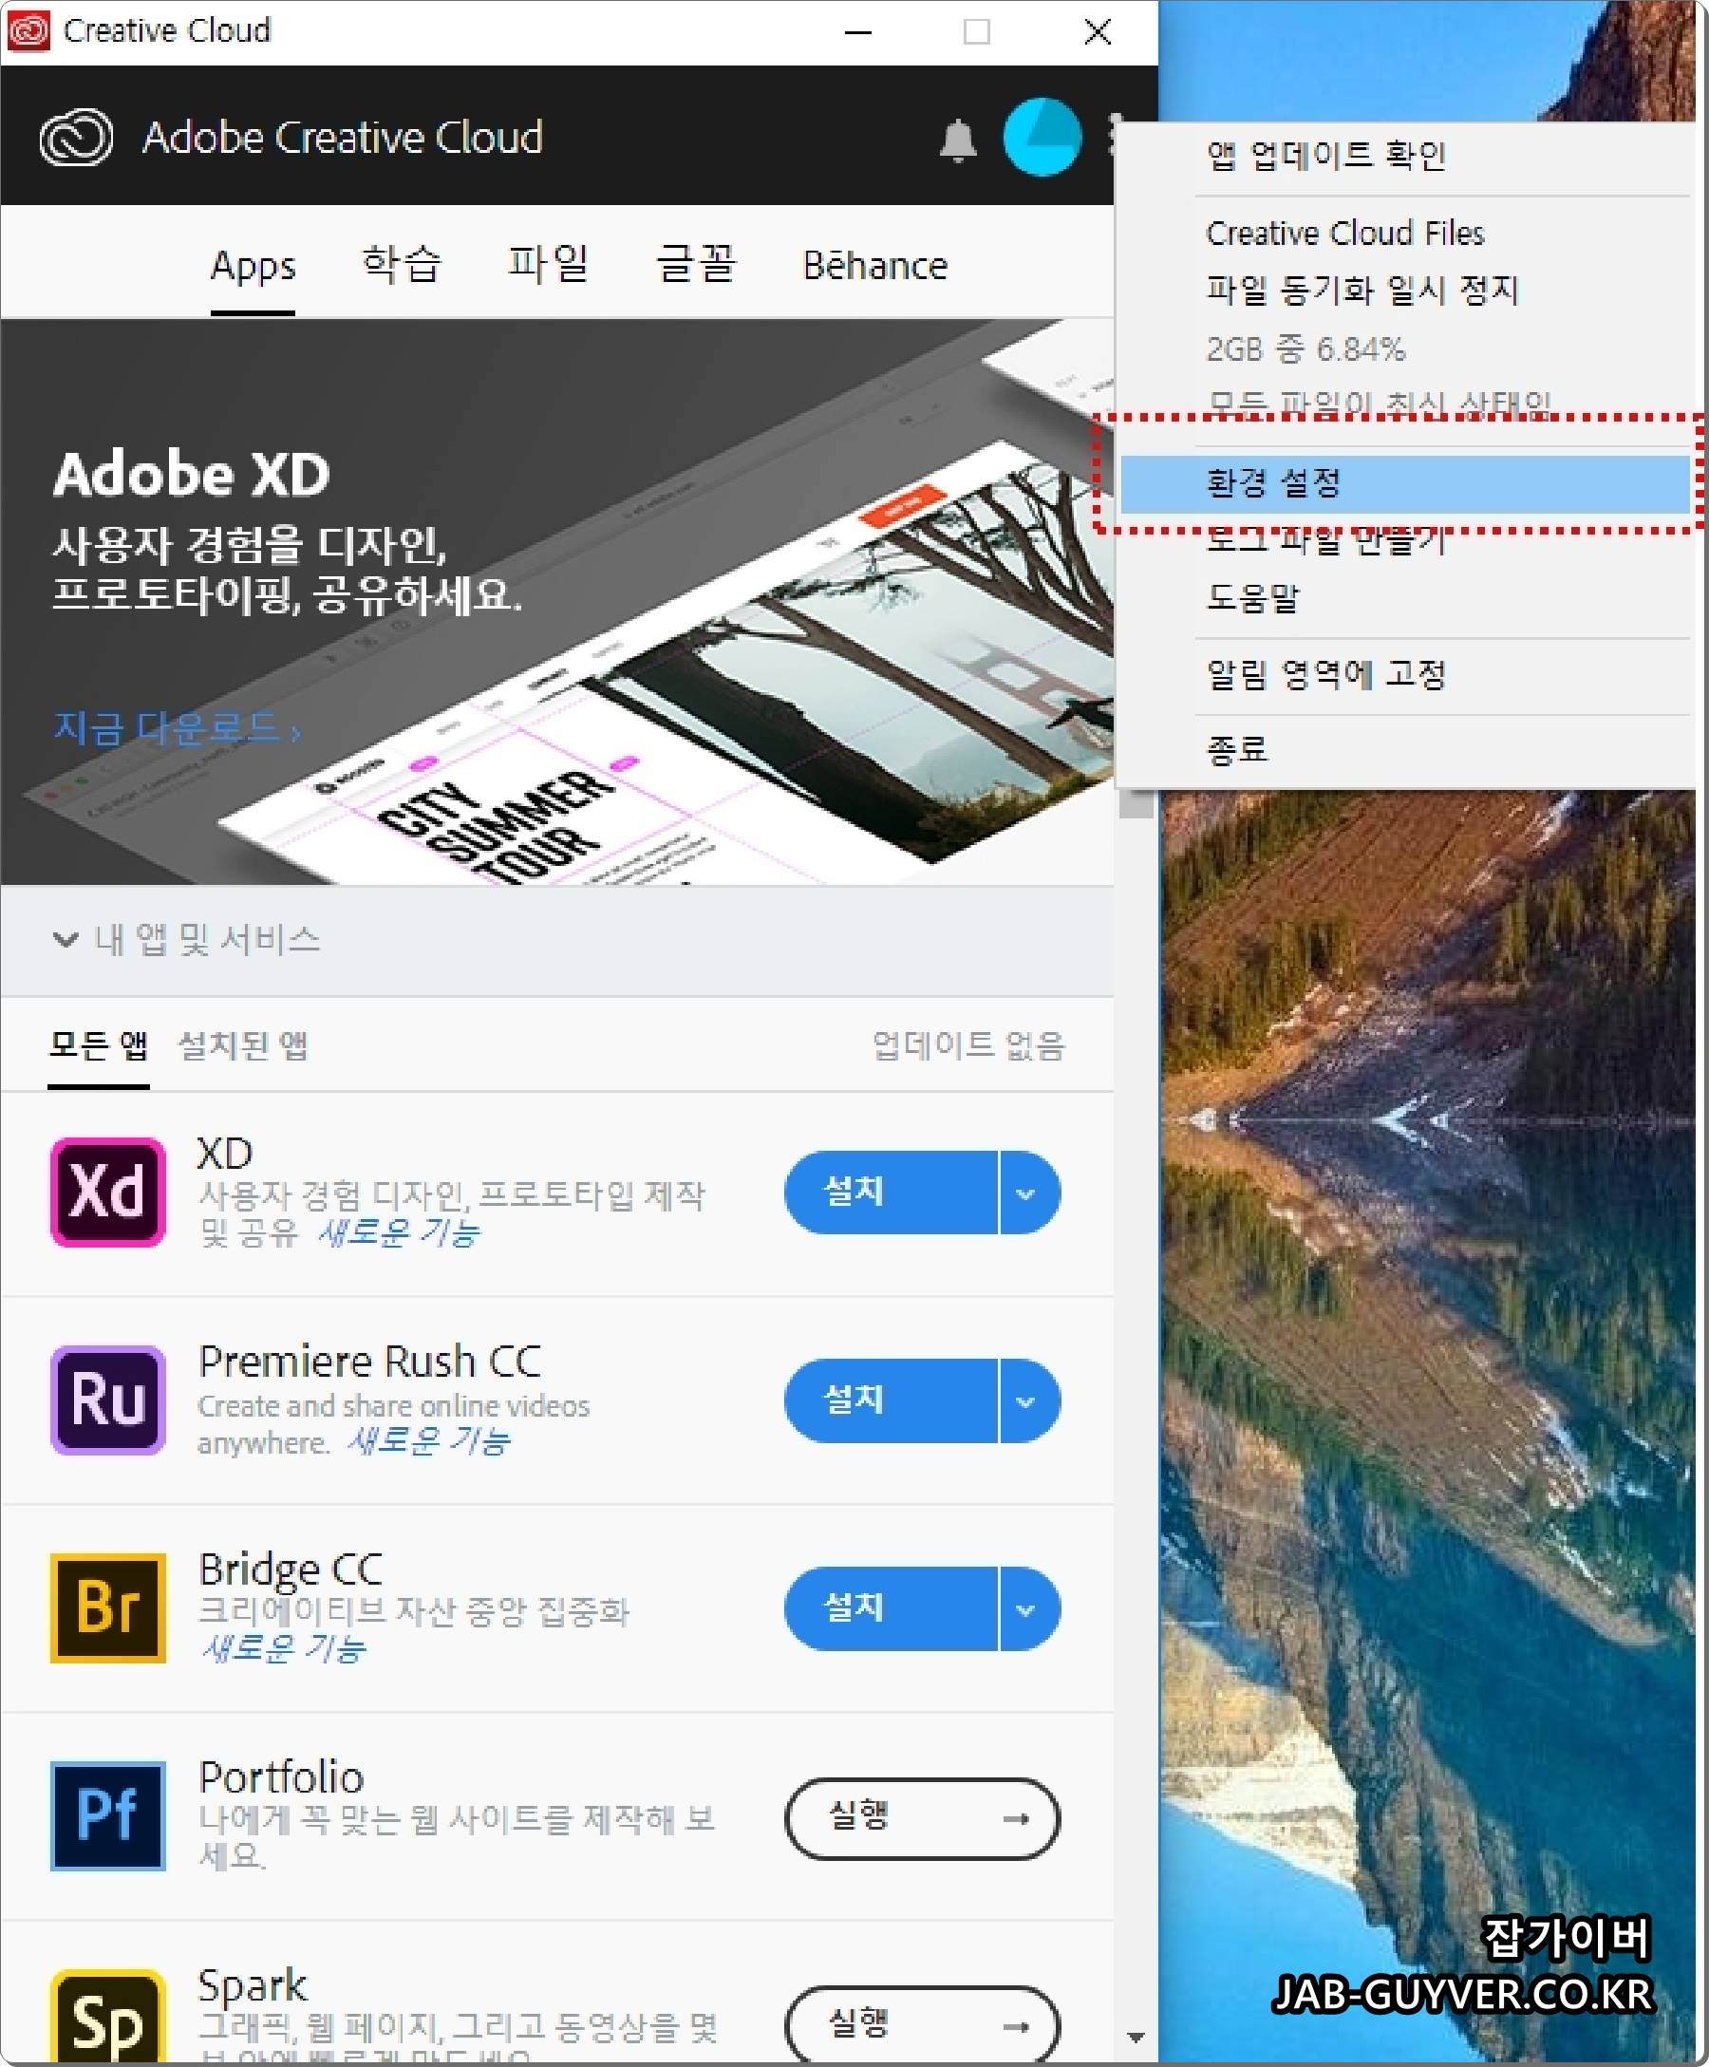Screen dimensions: 1709x2067
Task: Switch to the 글꼴 tab
Action: (696, 264)
